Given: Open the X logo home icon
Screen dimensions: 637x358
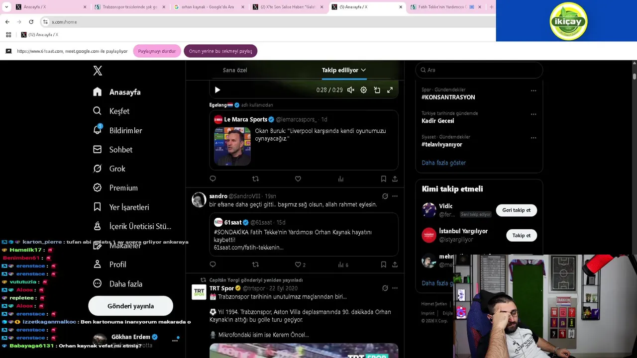Looking at the screenshot, I should pyautogui.click(x=98, y=71).
